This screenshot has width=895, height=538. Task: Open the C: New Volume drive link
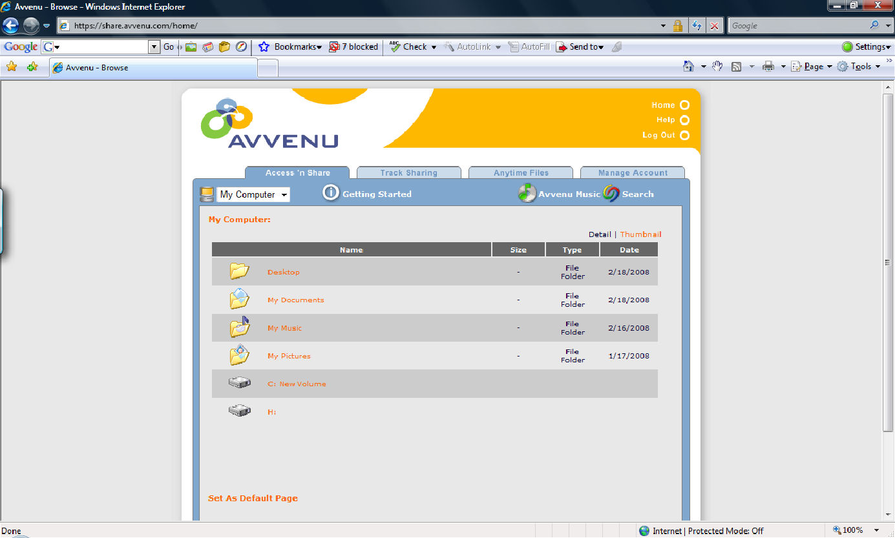tap(297, 384)
